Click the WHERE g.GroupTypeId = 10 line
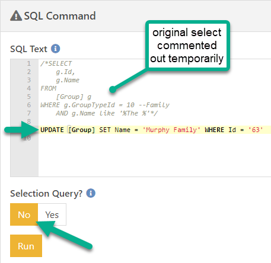This screenshot has width=271, height=263. (105, 105)
